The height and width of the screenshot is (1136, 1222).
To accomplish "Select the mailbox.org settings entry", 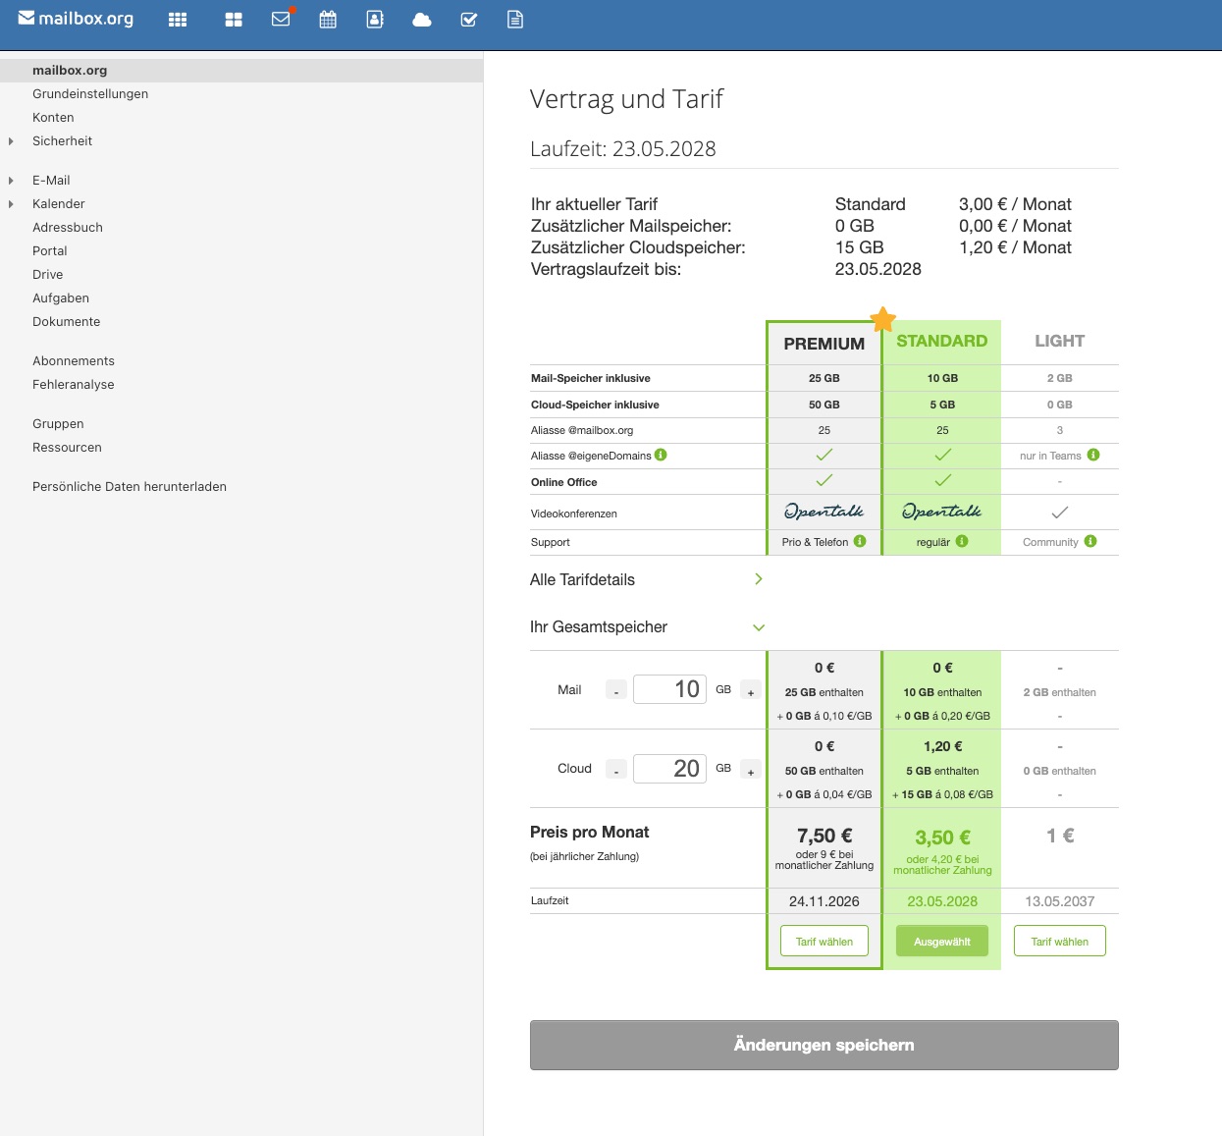I will pyautogui.click(x=241, y=71).
